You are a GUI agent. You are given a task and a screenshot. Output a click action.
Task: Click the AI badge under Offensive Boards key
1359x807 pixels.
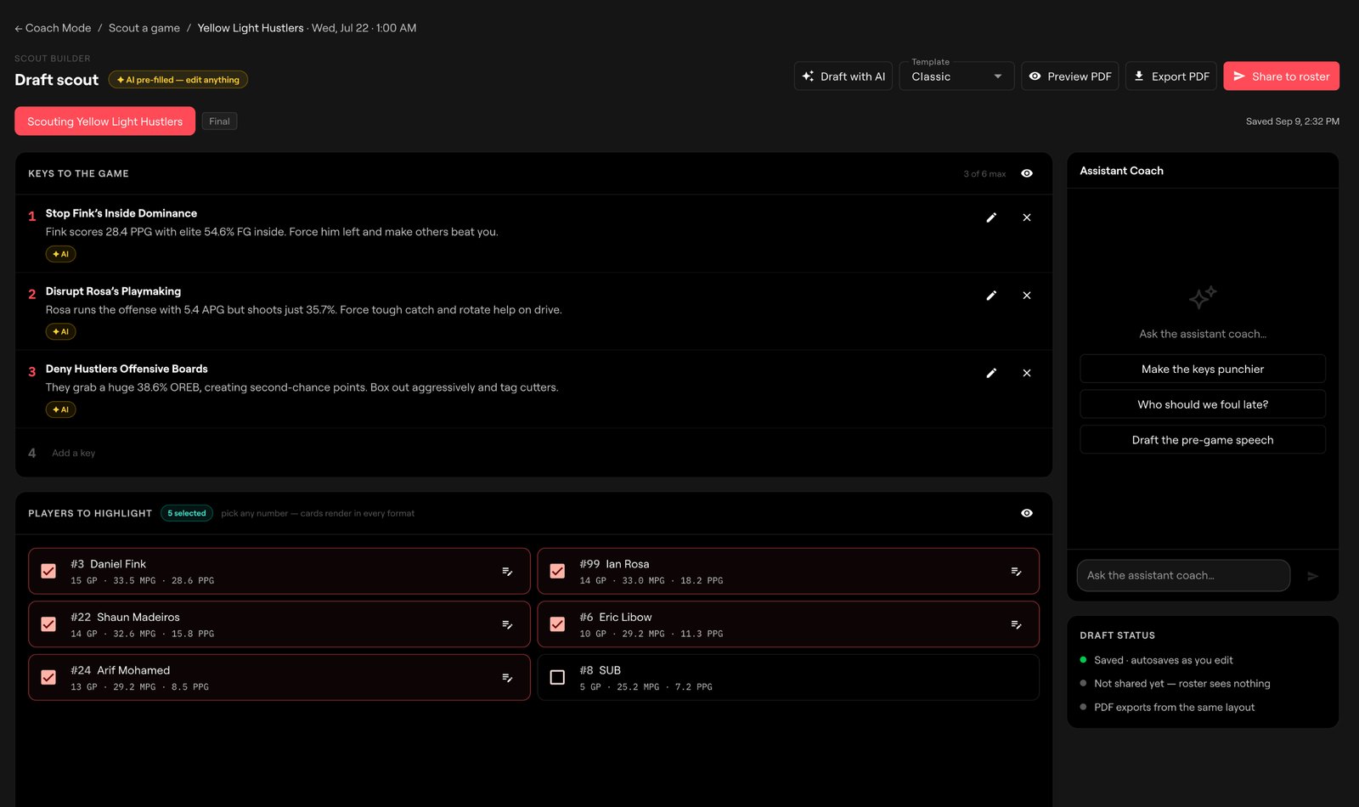coord(61,409)
